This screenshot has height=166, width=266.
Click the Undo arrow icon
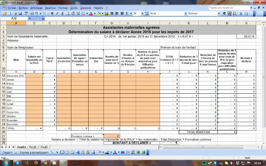(x=36, y=13)
